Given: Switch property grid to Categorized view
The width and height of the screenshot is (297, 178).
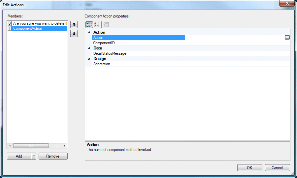Looking at the screenshot, I should tap(89, 25).
